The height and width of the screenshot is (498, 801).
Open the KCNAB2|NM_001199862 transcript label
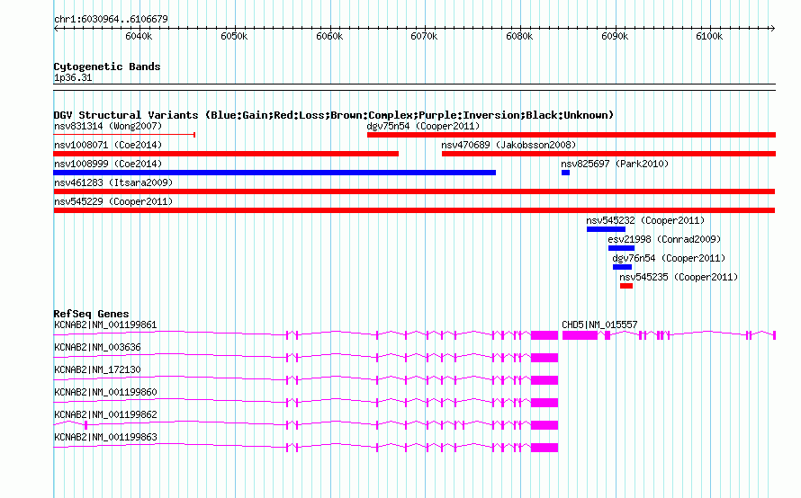tap(105, 414)
